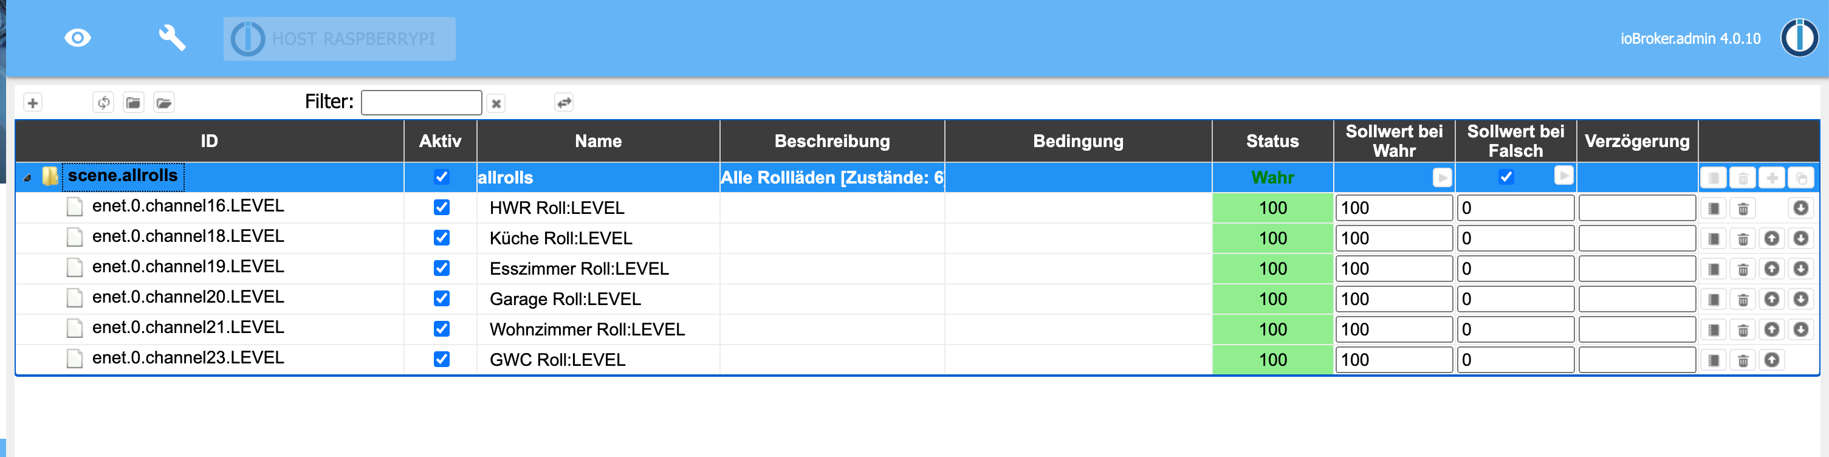Uncheck Aktiv for the allrolls scene

tap(442, 177)
